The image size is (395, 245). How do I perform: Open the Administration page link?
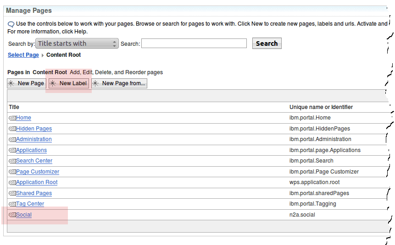pos(34,139)
